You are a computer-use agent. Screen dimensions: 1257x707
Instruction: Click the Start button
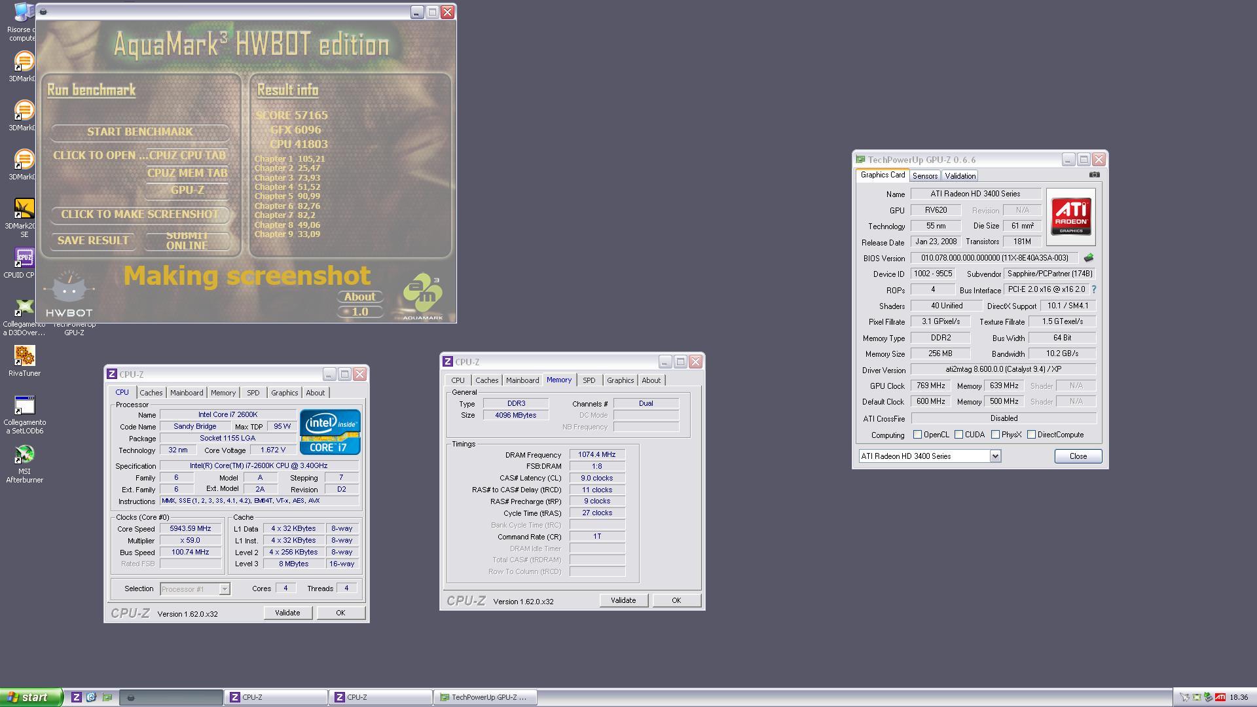pos(31,697)
